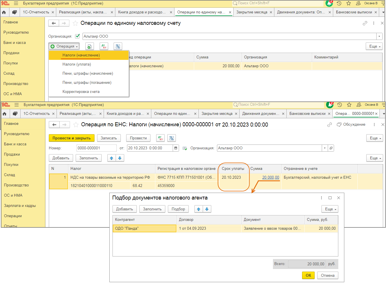
Task: Copy the link to the Операция по ЕНС document
Action: (x=329, y=125)
